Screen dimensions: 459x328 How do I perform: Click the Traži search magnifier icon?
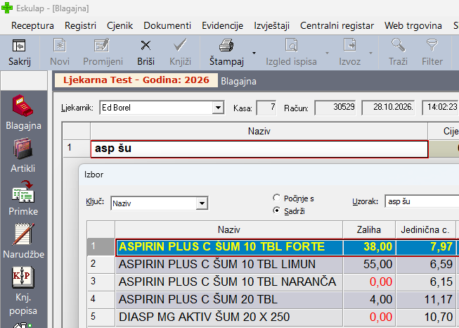398,46
